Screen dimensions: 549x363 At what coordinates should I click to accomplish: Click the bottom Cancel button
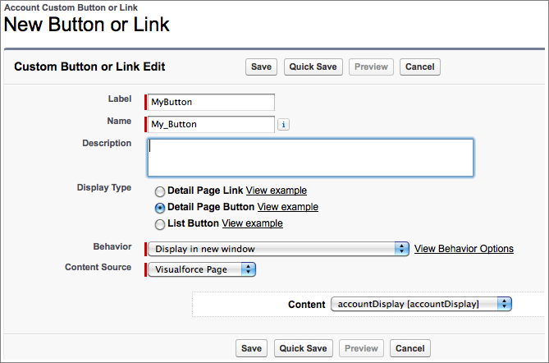point(410,348)
